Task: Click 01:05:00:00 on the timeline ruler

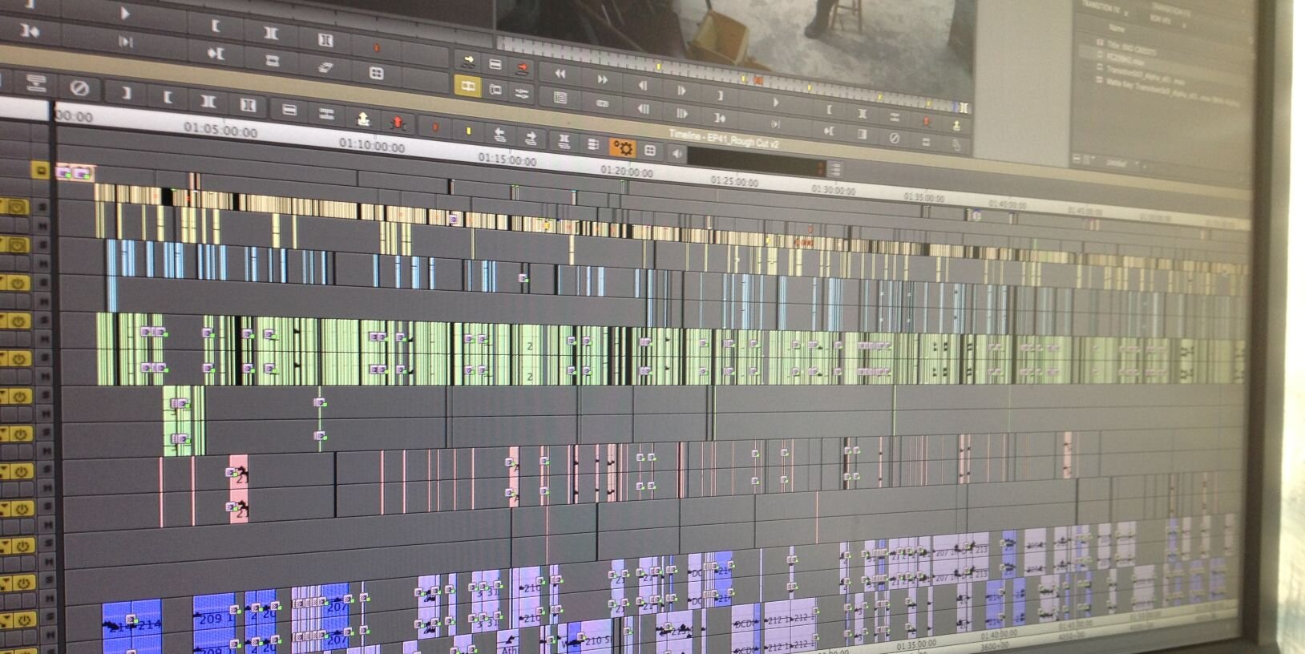Action: [x=220, y=130]
